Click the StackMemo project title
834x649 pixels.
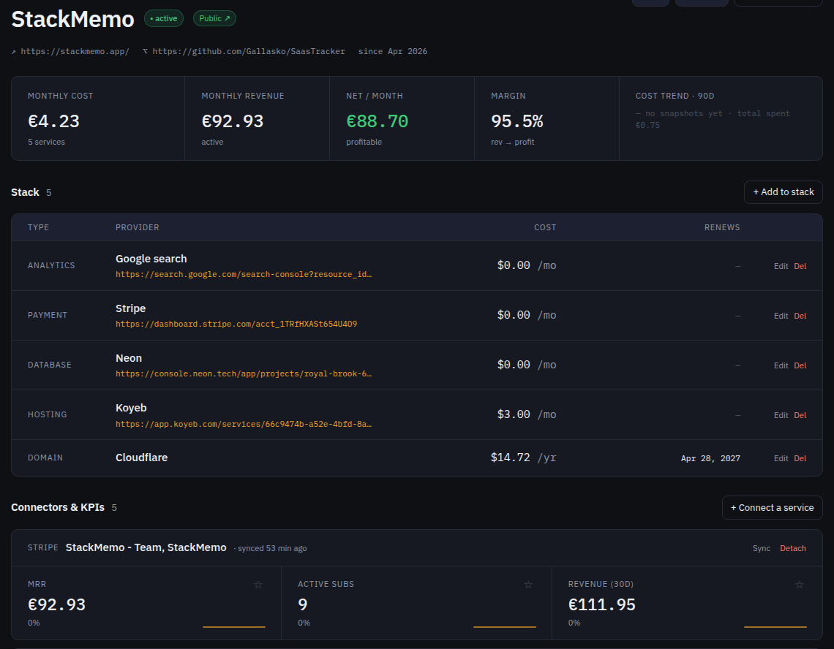[x=73, y=20]
